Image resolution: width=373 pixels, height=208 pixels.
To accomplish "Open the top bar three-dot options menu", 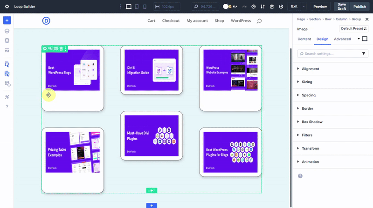I will pos(121,7).
